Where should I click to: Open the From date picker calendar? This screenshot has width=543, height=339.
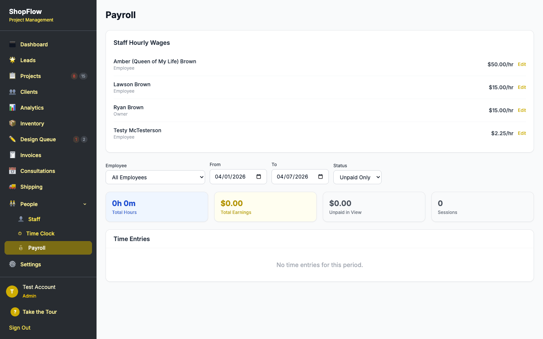coord(258,176)
